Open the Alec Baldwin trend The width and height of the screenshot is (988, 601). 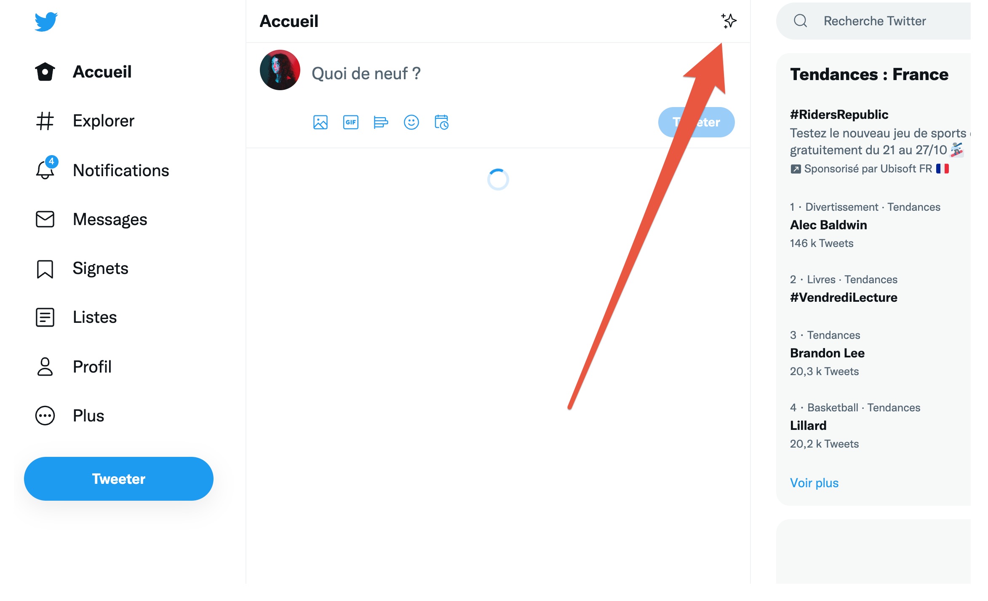point(828,225)
